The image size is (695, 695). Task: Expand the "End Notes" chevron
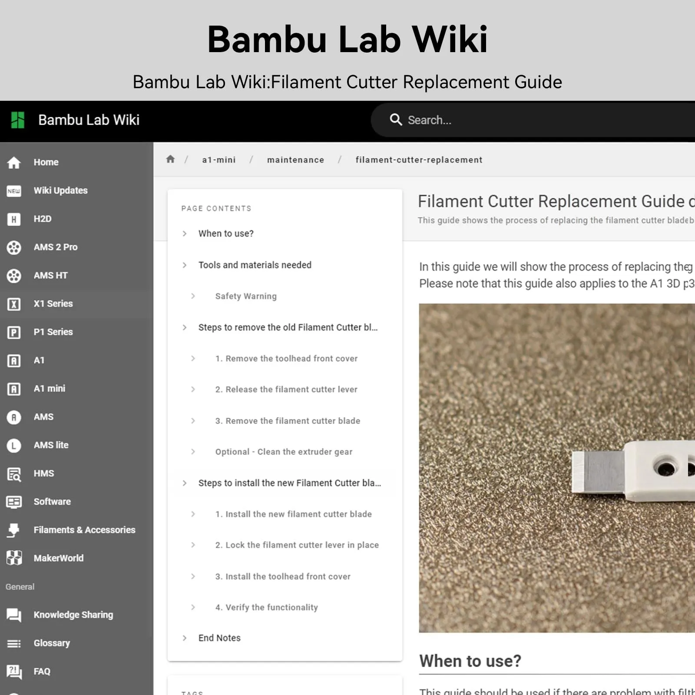[185, 638]
